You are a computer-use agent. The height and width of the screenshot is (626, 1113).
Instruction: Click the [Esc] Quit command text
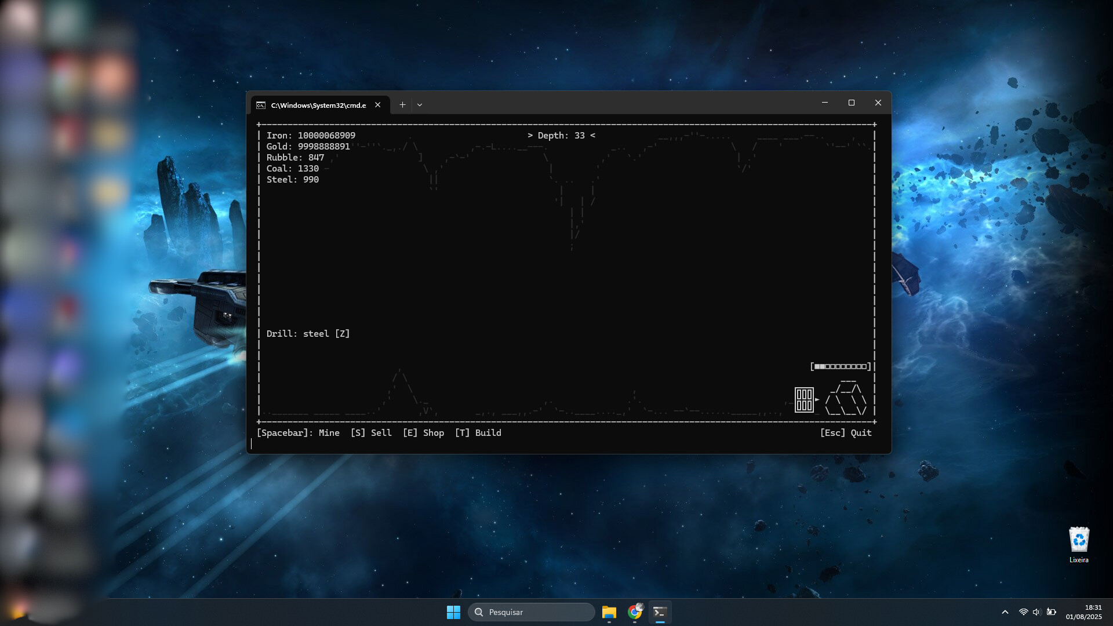coord(846,432)
